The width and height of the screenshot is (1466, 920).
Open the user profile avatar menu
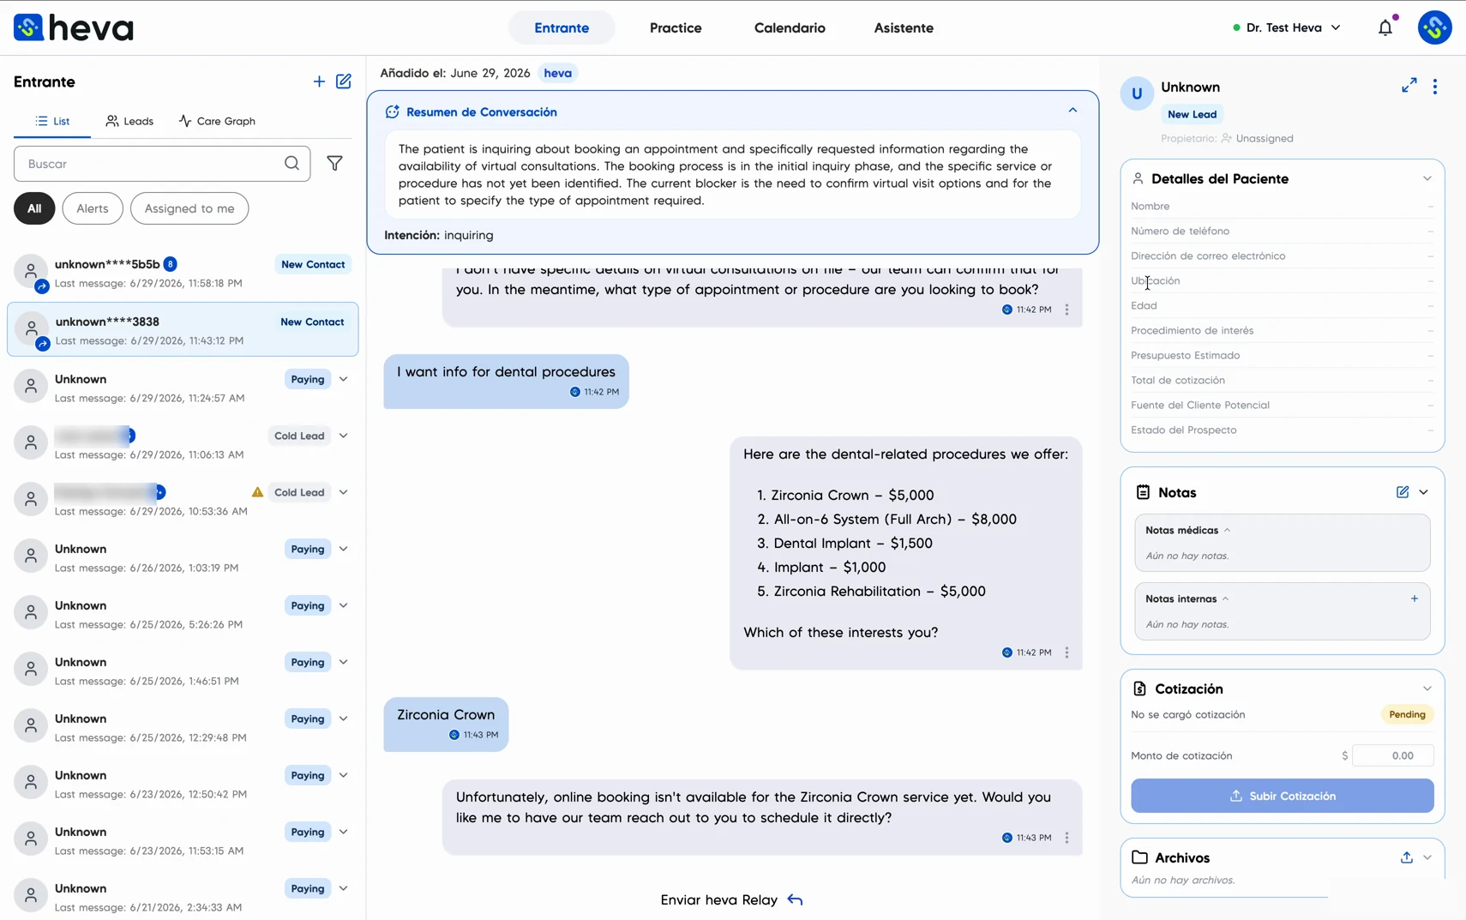1434,27
